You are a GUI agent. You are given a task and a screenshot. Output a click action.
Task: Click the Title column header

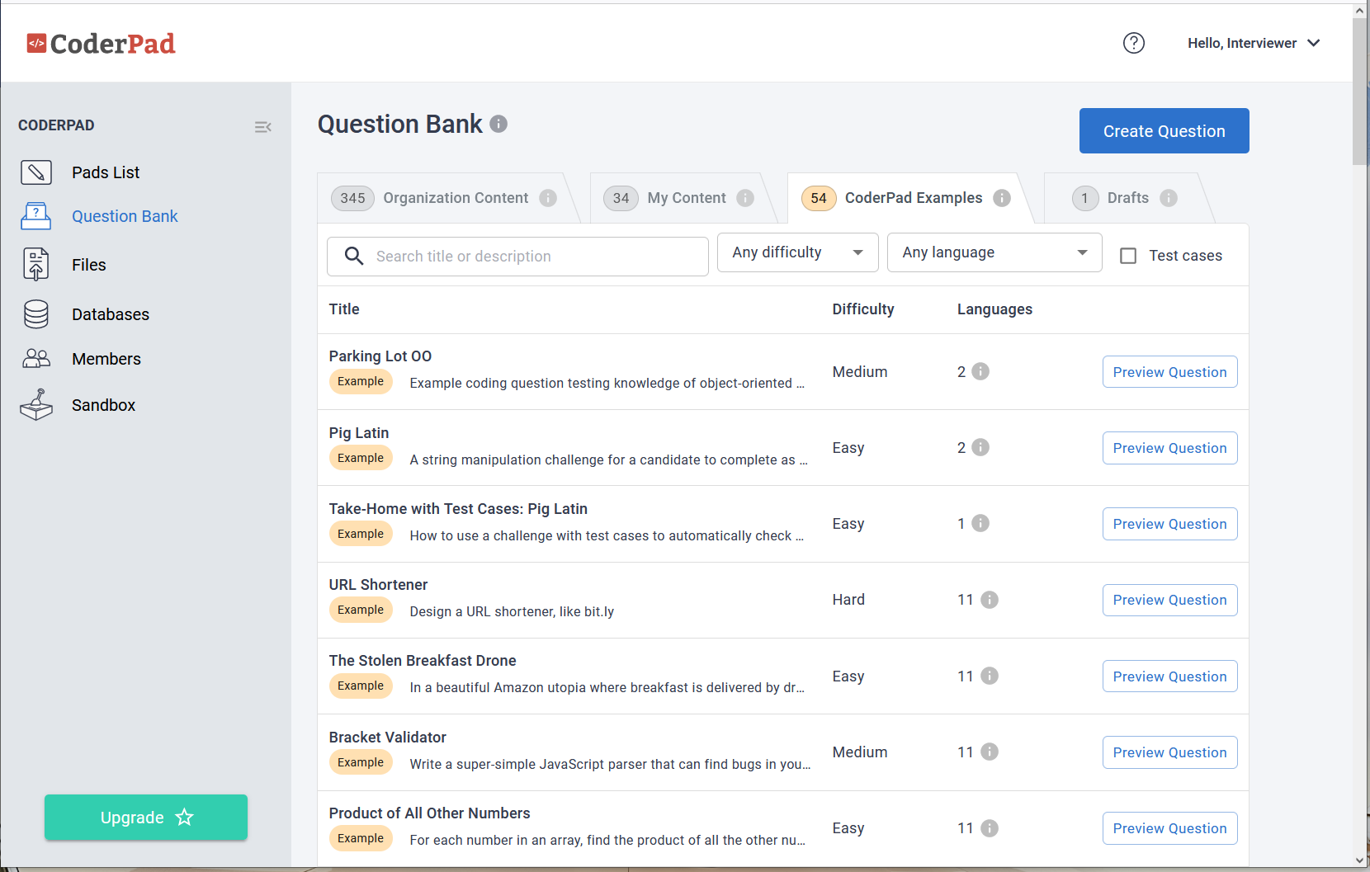tap(344, 309)
